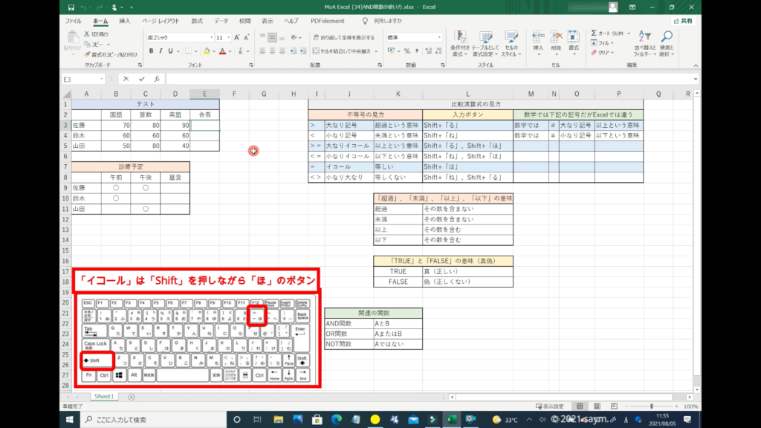Toggle wrap text (折り返して全体を表示する)
The height and width of the screenshot is (428, 761).
343,37
